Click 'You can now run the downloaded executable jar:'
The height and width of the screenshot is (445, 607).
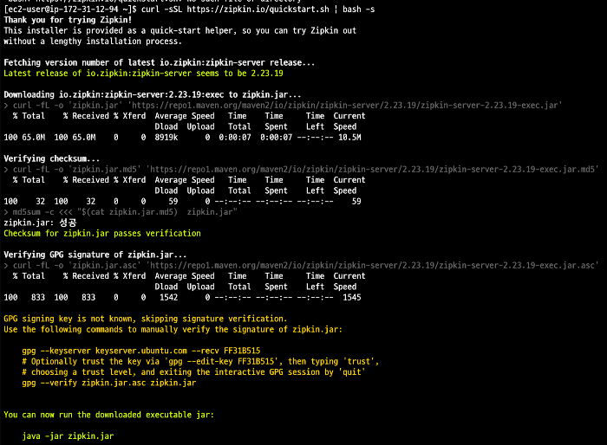pos(108,415)
